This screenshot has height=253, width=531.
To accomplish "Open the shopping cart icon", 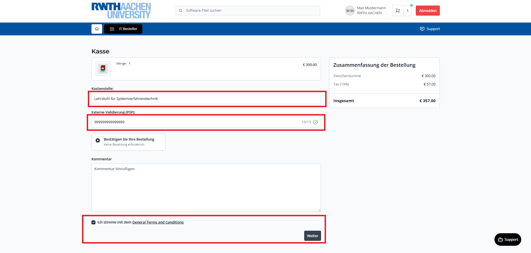I will tap(398, 11).
